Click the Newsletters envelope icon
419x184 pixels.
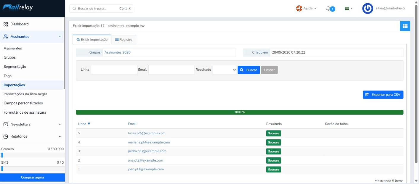point(6,124)
